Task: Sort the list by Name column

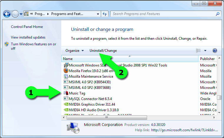Action: tap(130, 59)
